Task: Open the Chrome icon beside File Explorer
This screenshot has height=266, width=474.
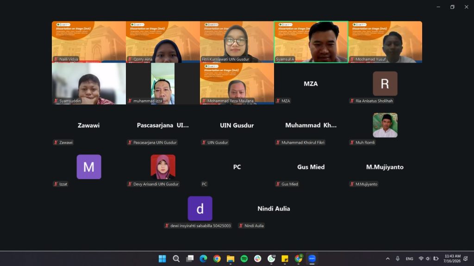Action: coord(217,259)
